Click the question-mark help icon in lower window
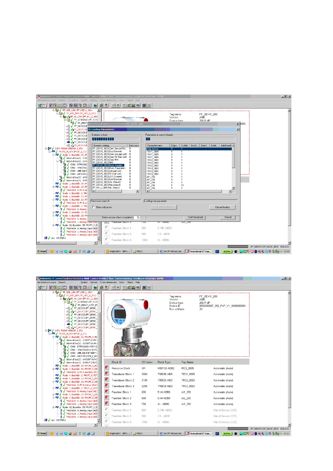333x471 pixels. (106, 287)
